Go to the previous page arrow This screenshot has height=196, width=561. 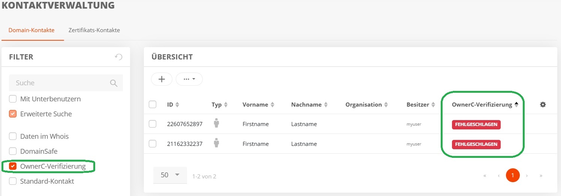[499, 175]
